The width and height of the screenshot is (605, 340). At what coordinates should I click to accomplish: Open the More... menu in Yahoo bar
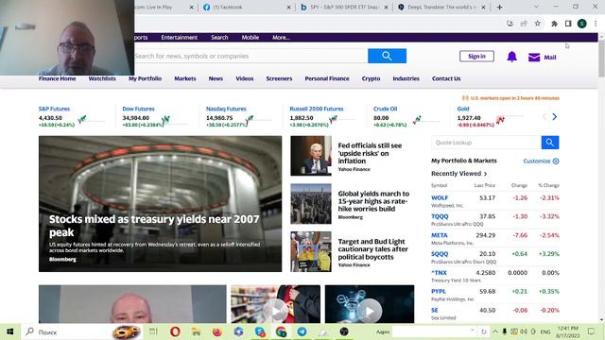click(281, 38)
